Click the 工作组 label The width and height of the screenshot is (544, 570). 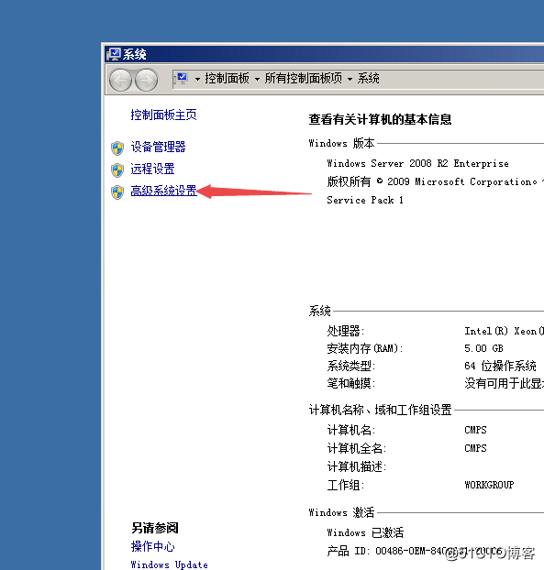(345, 485)
